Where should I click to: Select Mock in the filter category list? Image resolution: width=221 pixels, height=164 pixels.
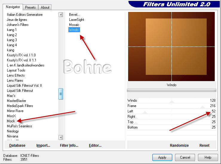[x=11, y=121]
